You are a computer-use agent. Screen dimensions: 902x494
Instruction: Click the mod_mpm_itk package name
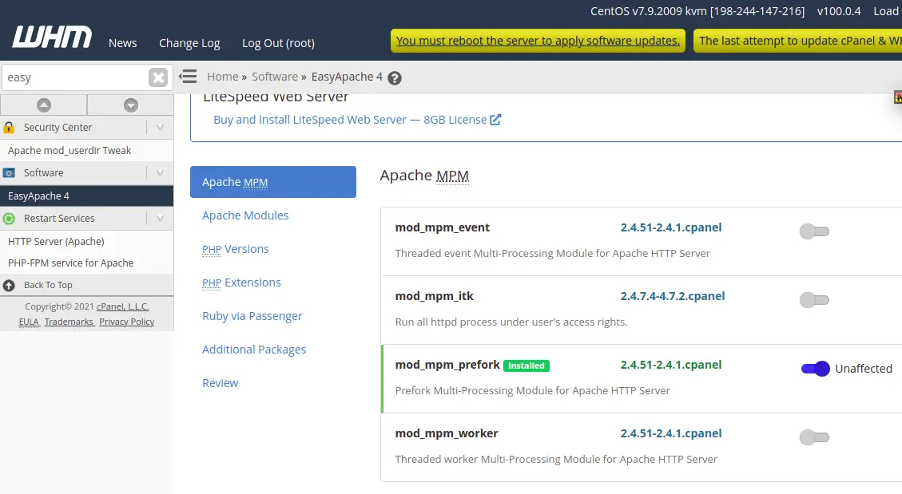[x=435, y=296]
